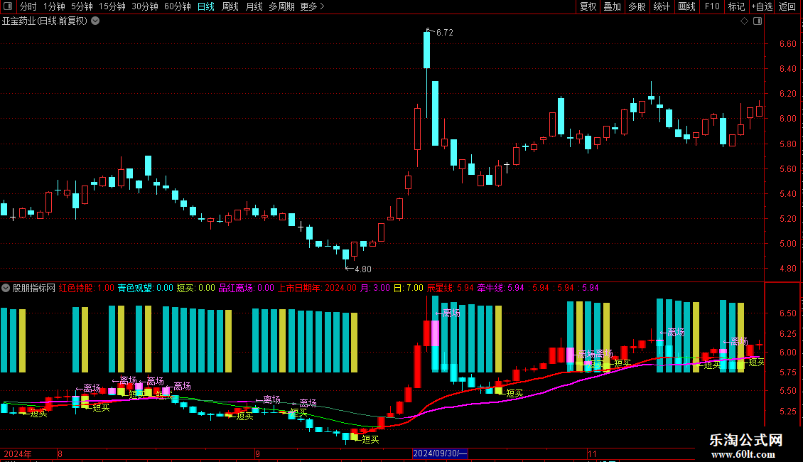
Task: Click the month 11 label on time axis
Action: [592, 453]
